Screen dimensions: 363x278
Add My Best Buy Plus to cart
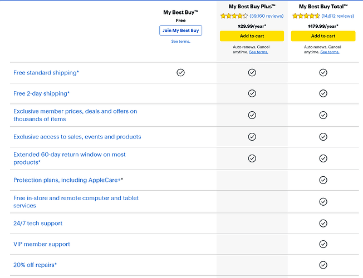(x=252, y=36)
